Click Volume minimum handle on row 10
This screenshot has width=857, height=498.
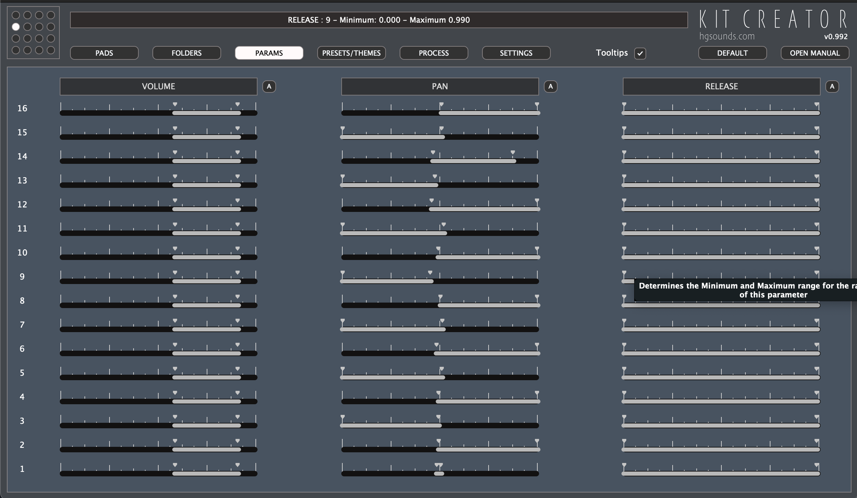(175, 249)
